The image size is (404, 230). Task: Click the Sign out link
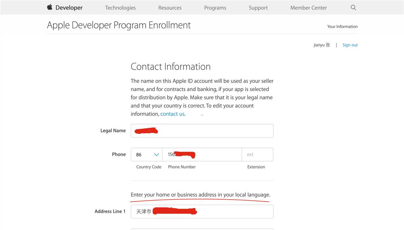[350, 45]
